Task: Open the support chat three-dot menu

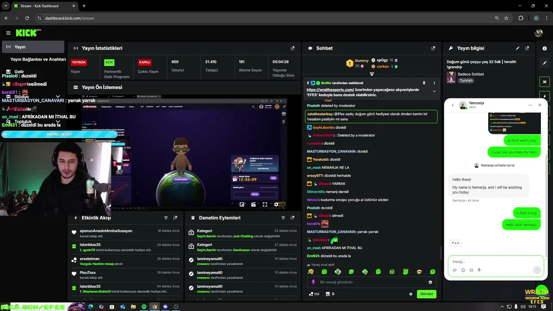Action: (530, 105)
